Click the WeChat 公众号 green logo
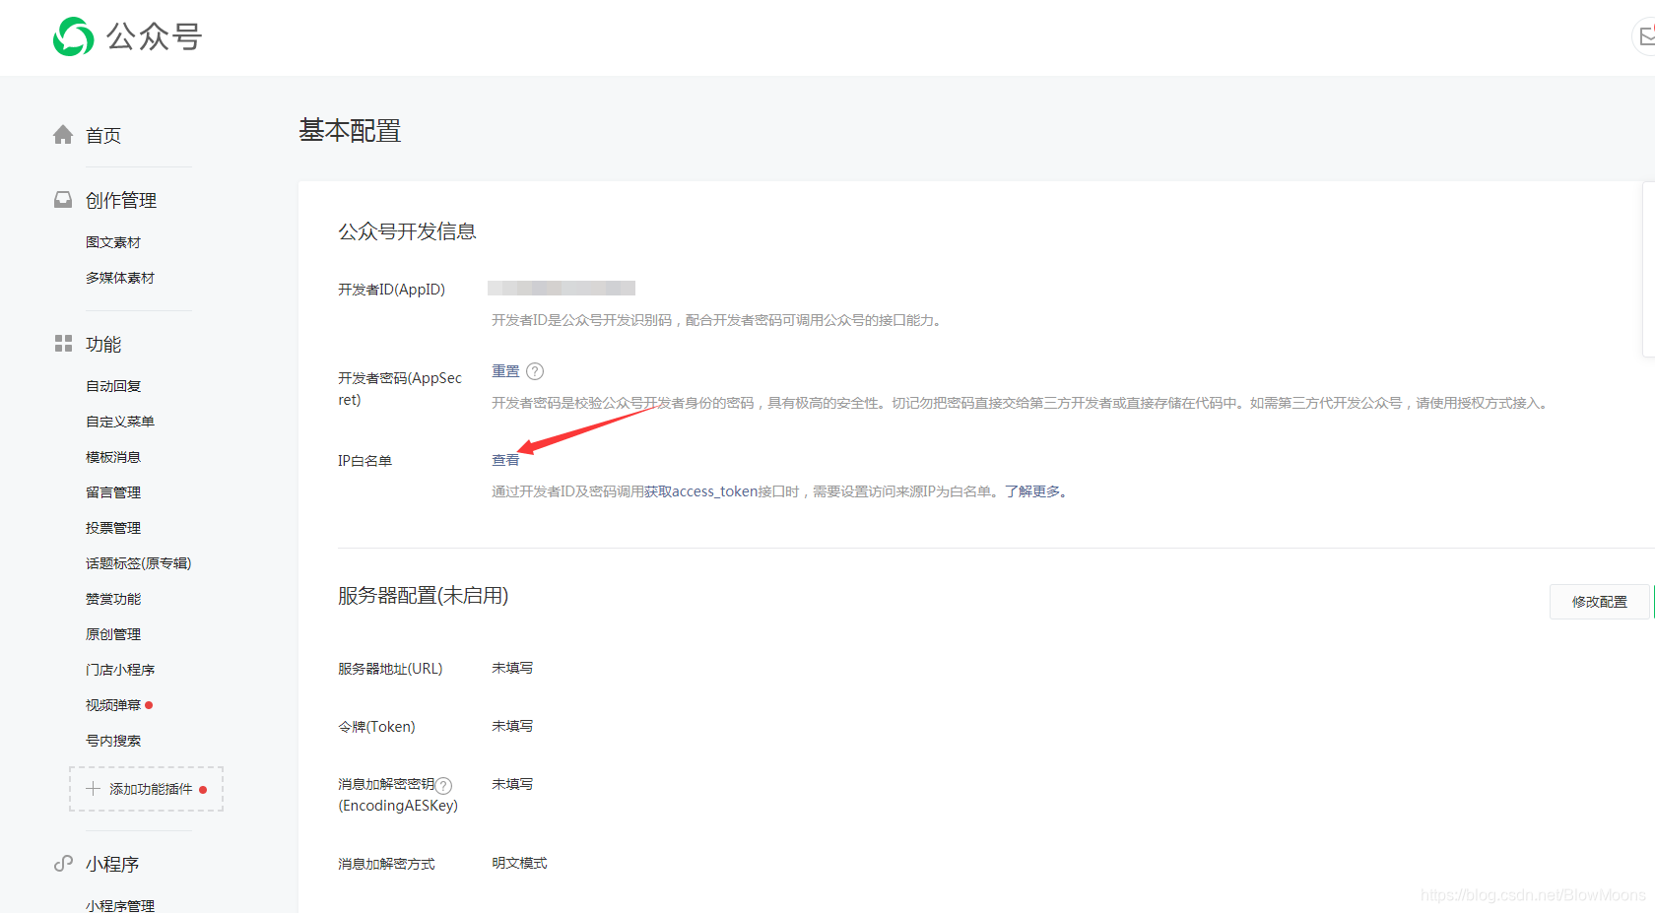 [x=73, y=37]
